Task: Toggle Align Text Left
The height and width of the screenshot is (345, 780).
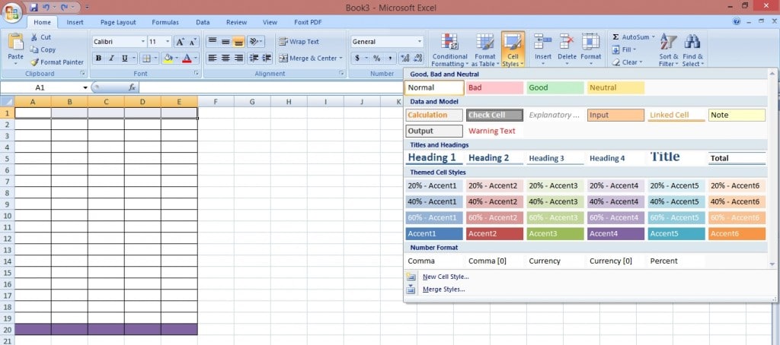Action: point(213,58)
